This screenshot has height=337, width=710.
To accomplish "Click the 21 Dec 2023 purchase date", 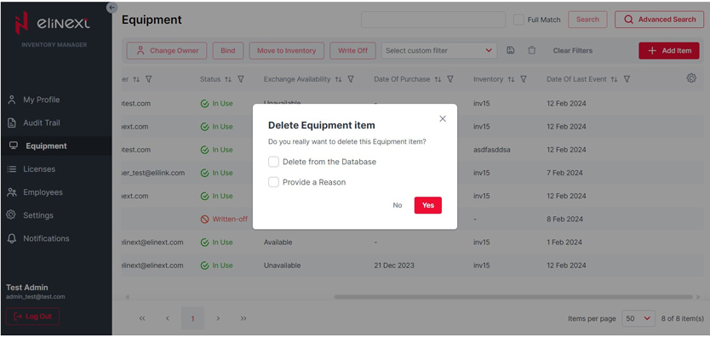I will point(394,266).
